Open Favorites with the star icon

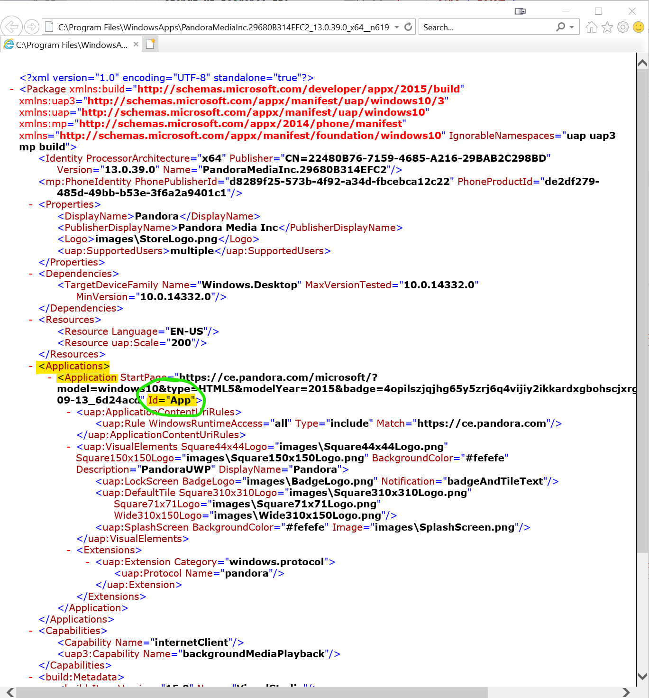pyautogui.click(x=607, y=27)
